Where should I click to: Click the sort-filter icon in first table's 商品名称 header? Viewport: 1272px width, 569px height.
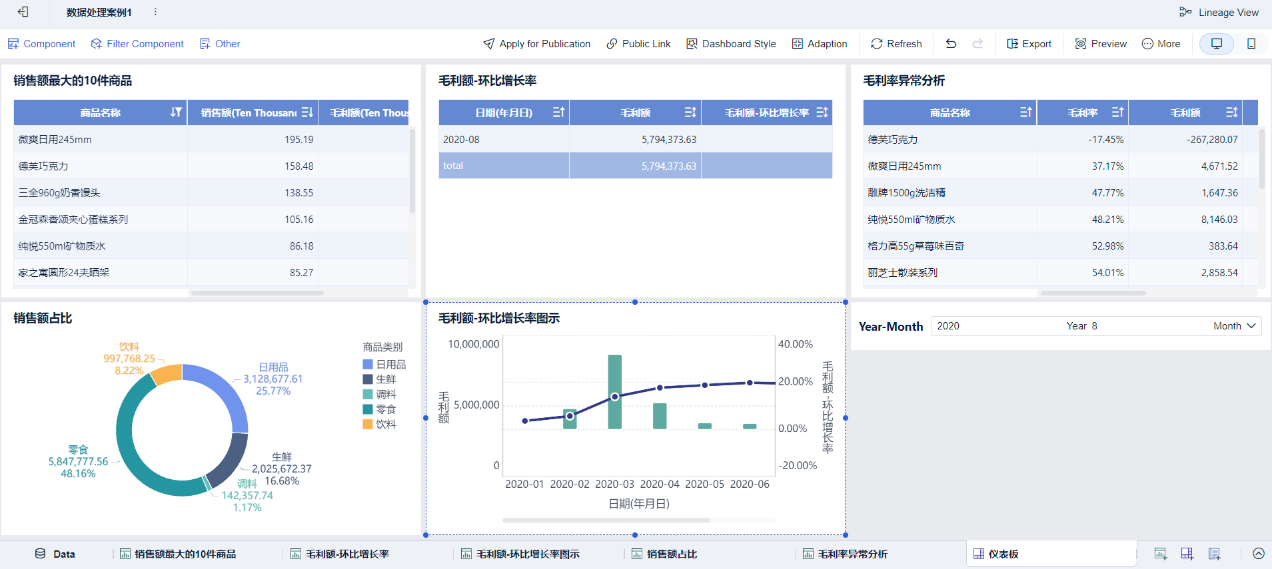(176, 112)
